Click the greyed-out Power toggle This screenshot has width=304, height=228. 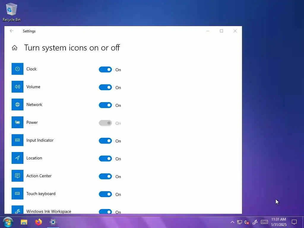(x=105, y=123)
